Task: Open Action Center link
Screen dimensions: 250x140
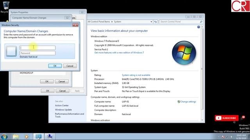Action: point(62,105)
